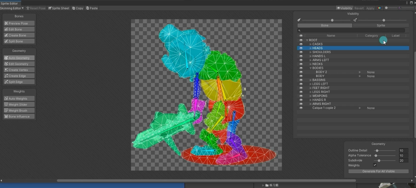Click Reset Pose in toolbar
The image size is (416, 188).
pyautogui.click(x=36, y=8)
